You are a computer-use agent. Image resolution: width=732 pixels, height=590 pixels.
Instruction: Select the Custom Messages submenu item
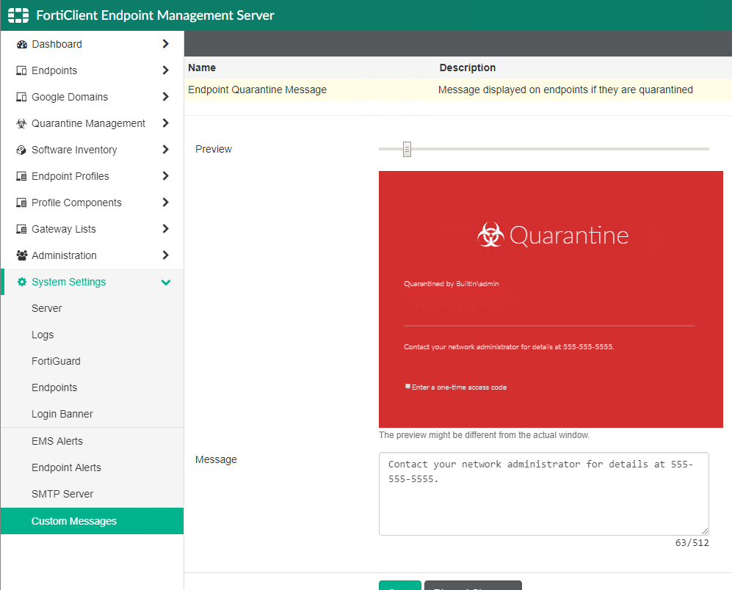pyautogui.click(x=92, y=521)
